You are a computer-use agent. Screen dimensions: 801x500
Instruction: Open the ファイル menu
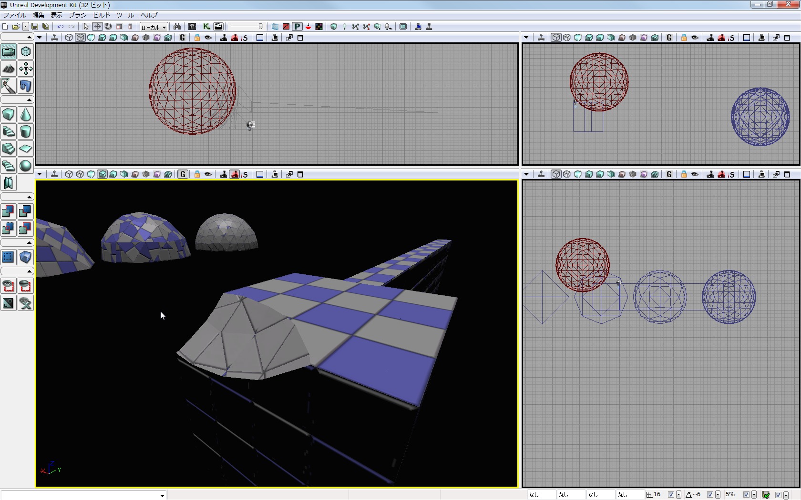point(15,15)
